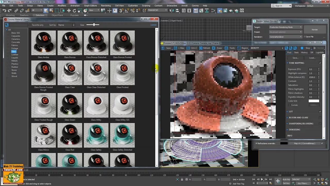This screenshot has height=186, width=330.
Task: Enable the Favorite only checkbox
Action: (30, 25)
